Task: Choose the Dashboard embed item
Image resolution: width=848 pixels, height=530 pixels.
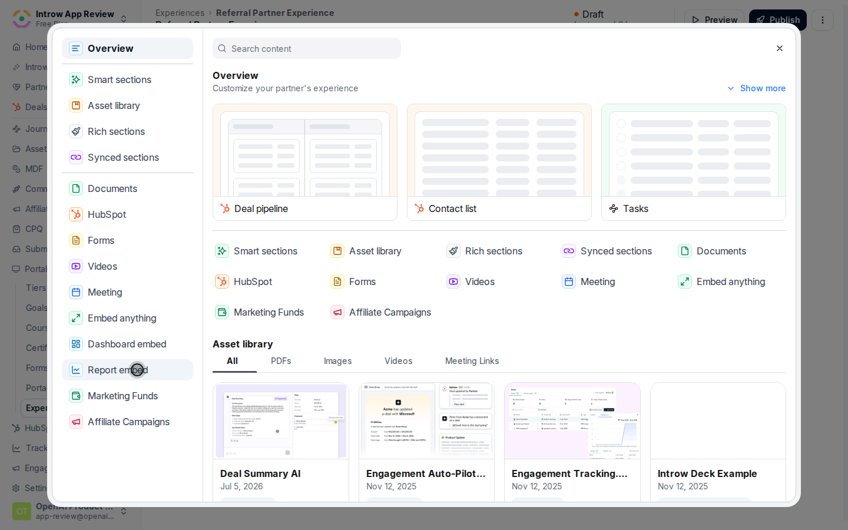Action: (x=127, y=344)
